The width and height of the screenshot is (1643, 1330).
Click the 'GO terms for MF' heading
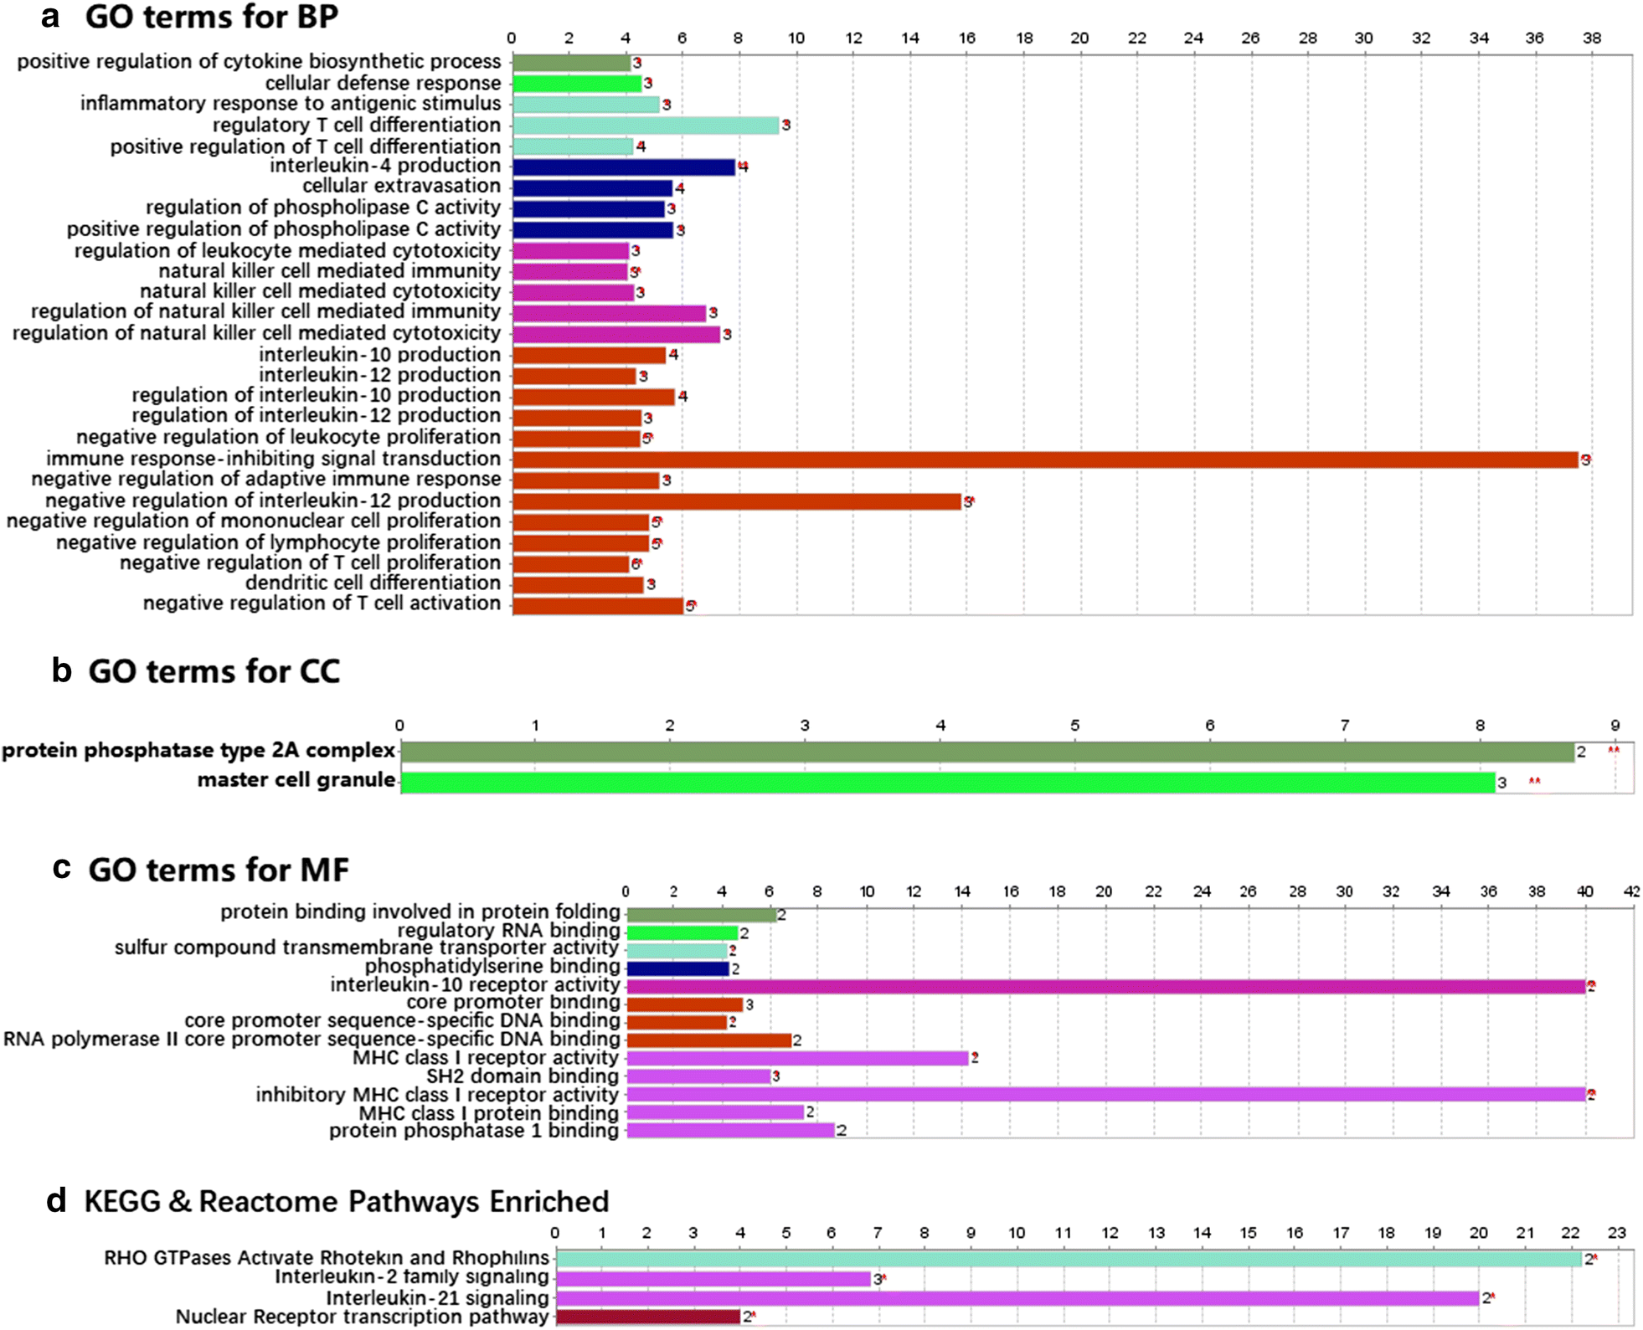pyautogui.click(x=219, y=870)
